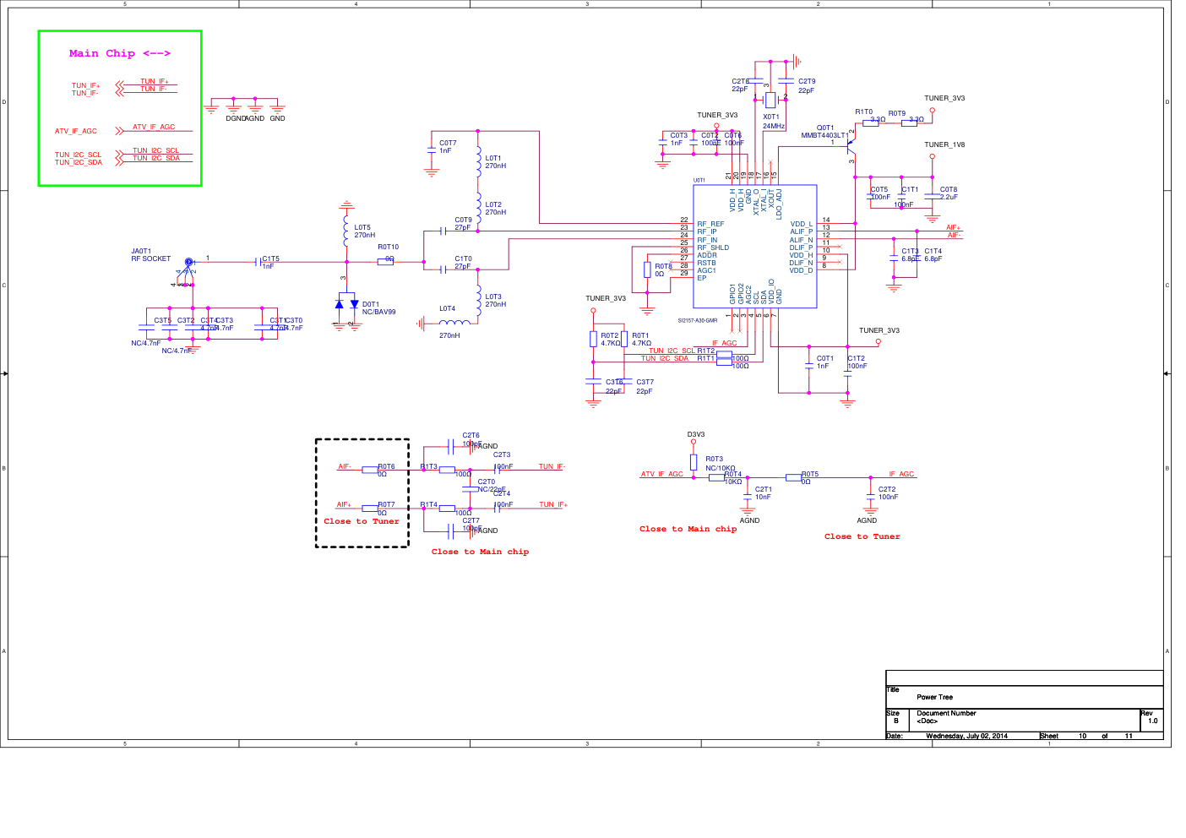Screen dimensions: 1186x838
Task: Click the L0T4 inductor label
Action: click(448, 309)
